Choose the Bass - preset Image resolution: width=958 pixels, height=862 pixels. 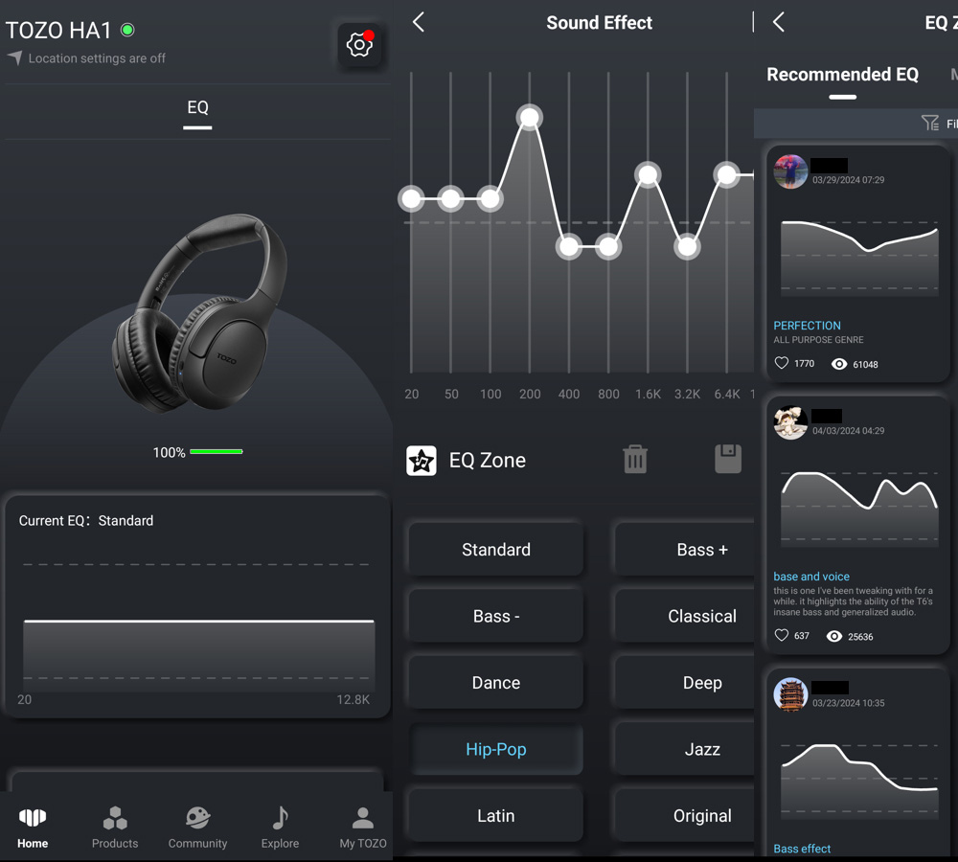coord(496,616)
